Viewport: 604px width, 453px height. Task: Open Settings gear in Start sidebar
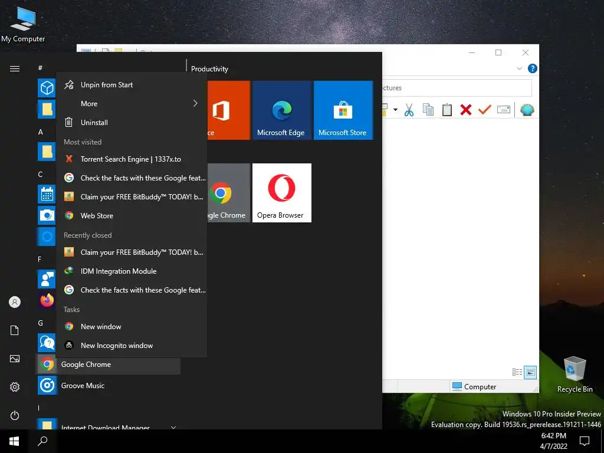pos(15,387)
